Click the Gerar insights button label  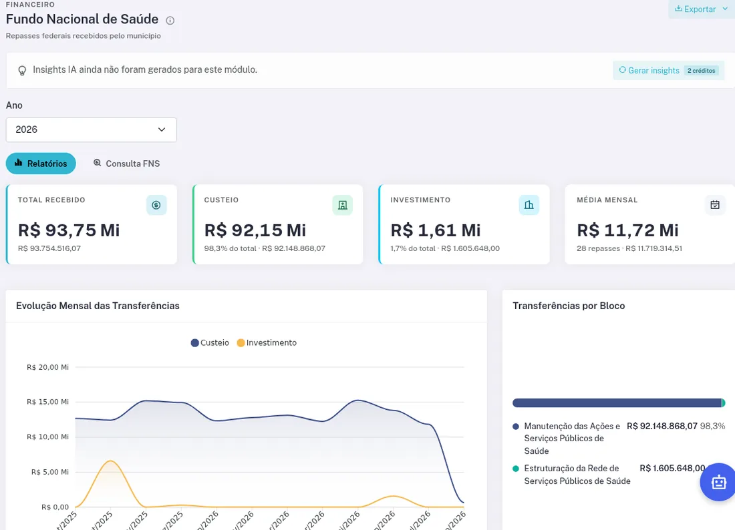[x=653, y=71]
